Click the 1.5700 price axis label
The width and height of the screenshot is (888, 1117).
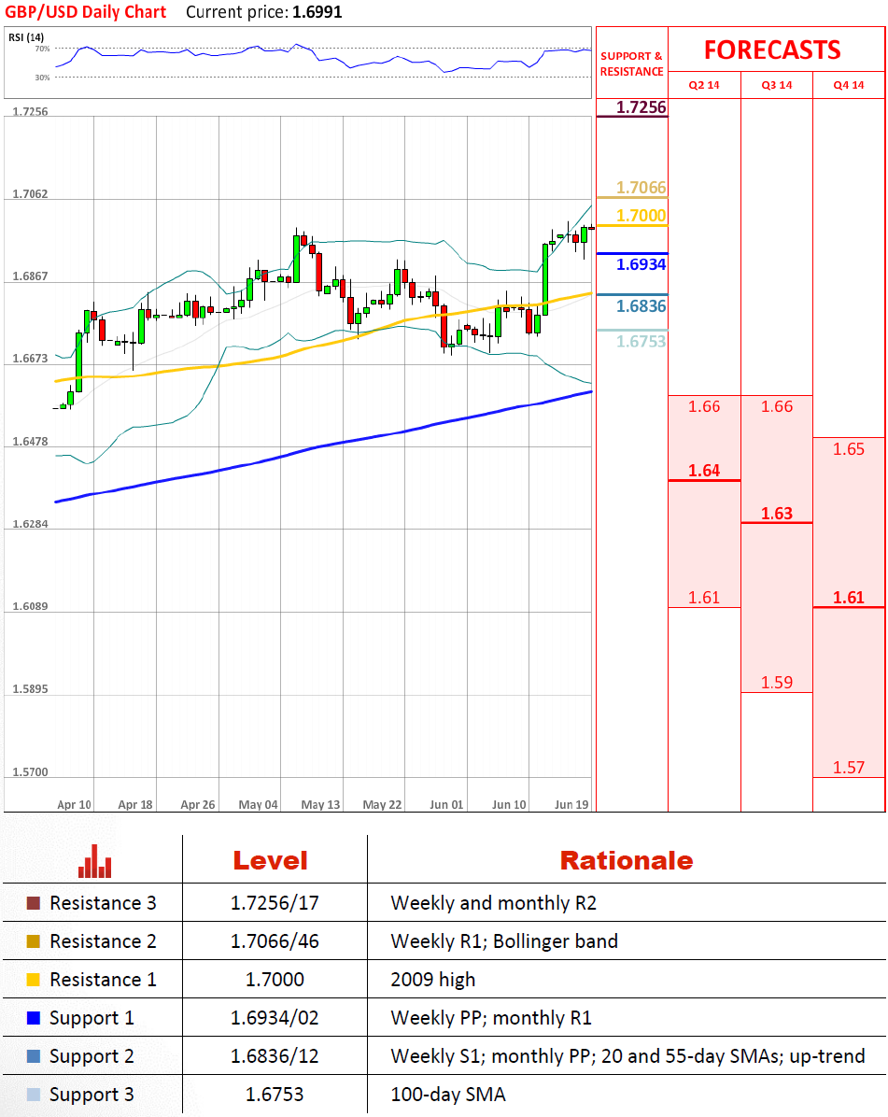[x=30, y=772]
